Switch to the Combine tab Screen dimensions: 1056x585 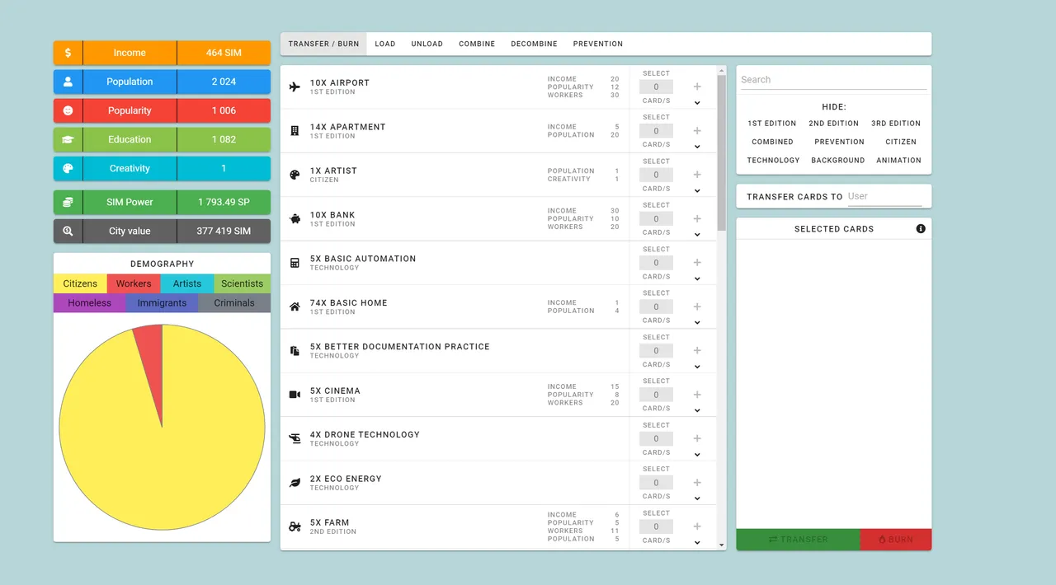pyautogui.click(x=477, y=44)
